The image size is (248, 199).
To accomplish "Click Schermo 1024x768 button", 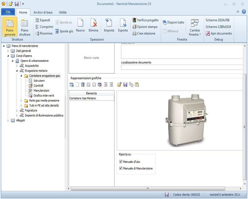I will [217, 20].
